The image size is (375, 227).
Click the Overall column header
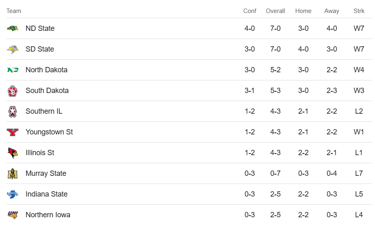(275, 11)
